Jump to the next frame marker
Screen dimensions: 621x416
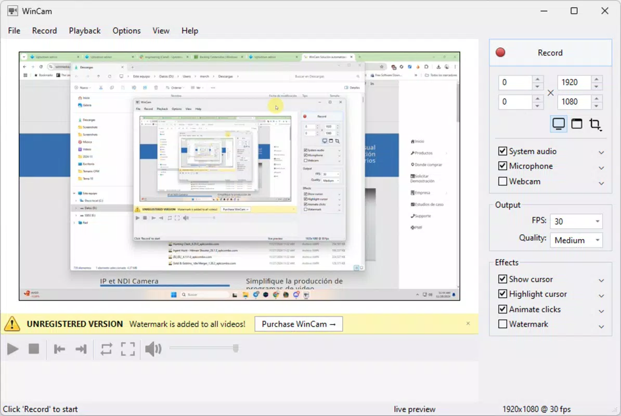[x=81, y=349]
